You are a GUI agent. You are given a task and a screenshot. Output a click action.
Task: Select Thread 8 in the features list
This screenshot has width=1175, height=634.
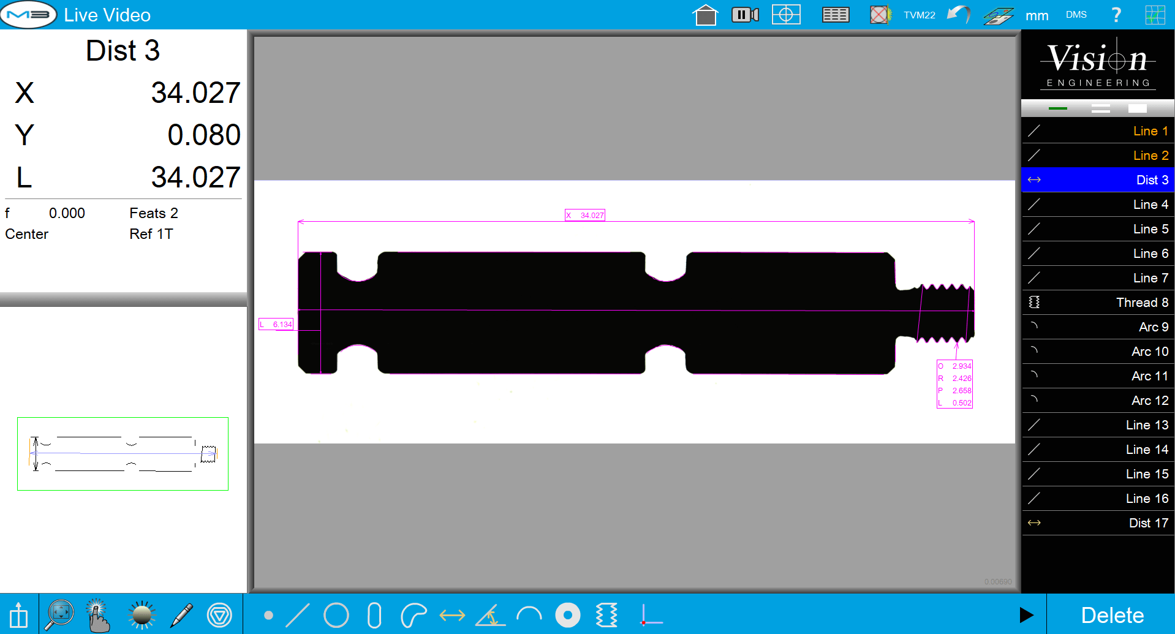(1097, 302)
